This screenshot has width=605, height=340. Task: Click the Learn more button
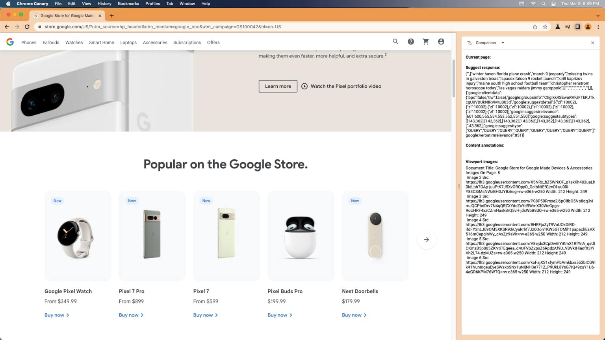click(x=278, y=86)
